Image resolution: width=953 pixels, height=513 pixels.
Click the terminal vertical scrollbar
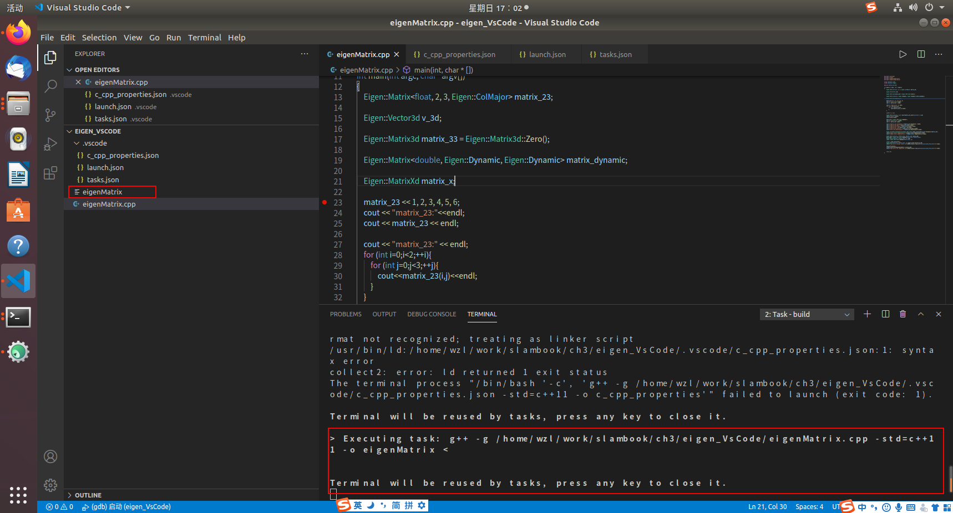tap(950, 480)
